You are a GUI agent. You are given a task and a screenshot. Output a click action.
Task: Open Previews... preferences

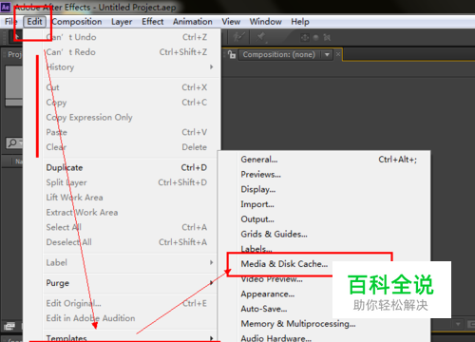coord(324,174)
